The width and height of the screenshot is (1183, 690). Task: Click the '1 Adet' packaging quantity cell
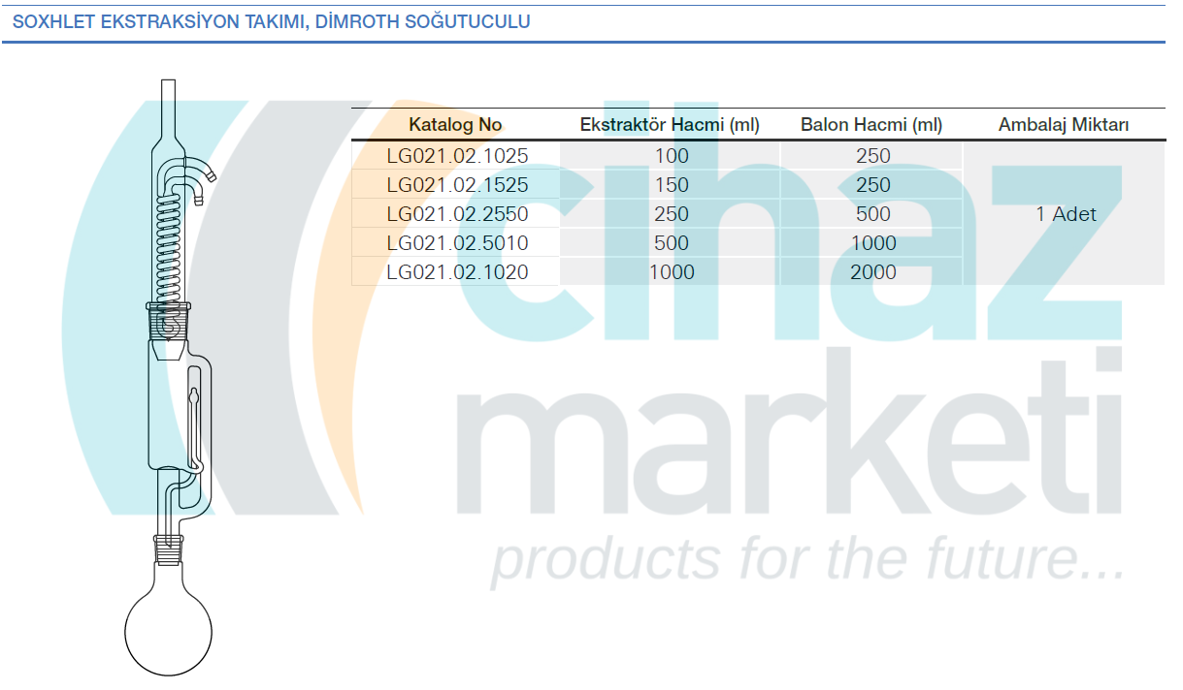click(x=1066, y=214)
